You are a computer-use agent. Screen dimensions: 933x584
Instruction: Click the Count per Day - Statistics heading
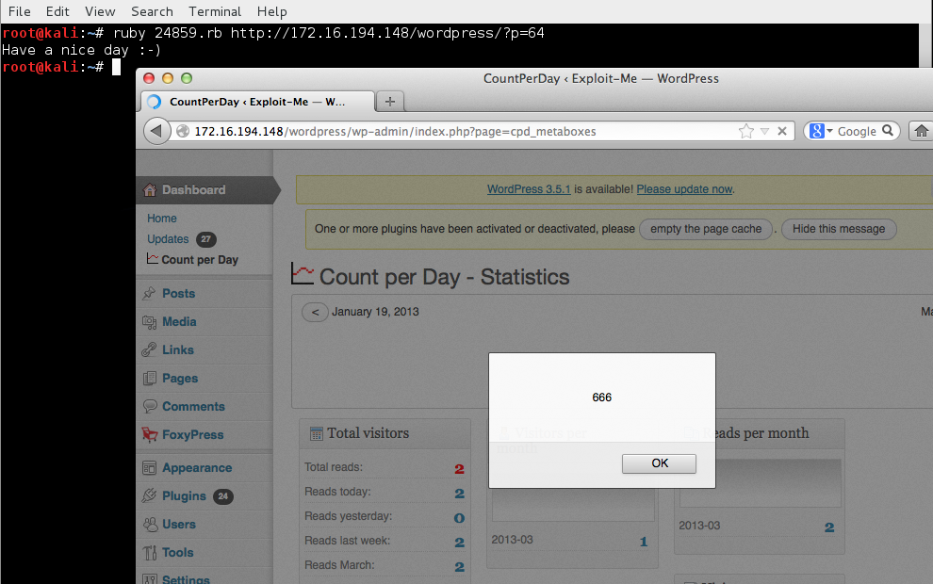(445, 277)
